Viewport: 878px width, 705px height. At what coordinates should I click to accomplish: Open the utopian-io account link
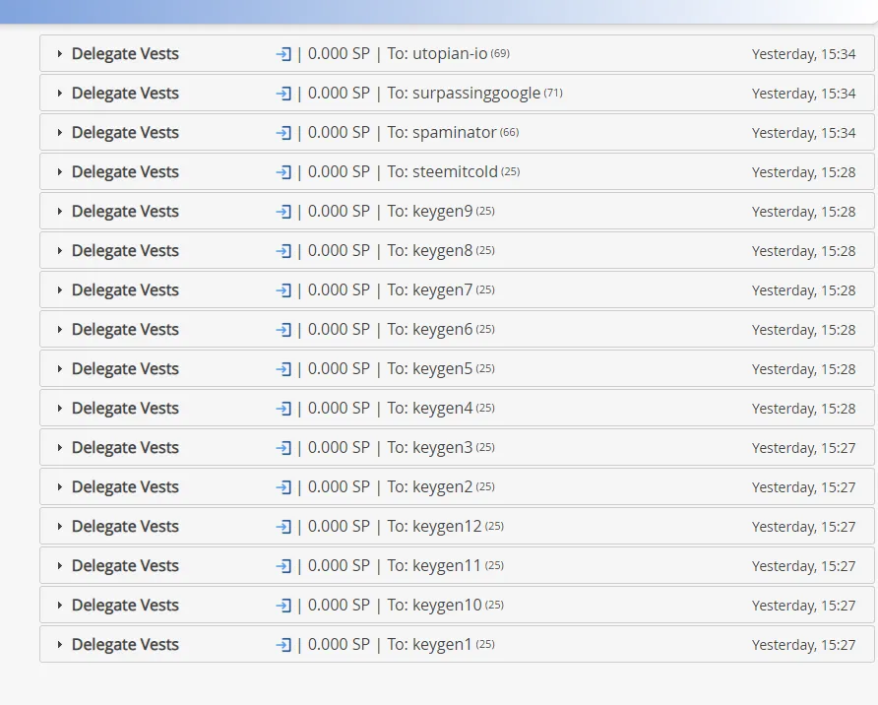(450, 54)
